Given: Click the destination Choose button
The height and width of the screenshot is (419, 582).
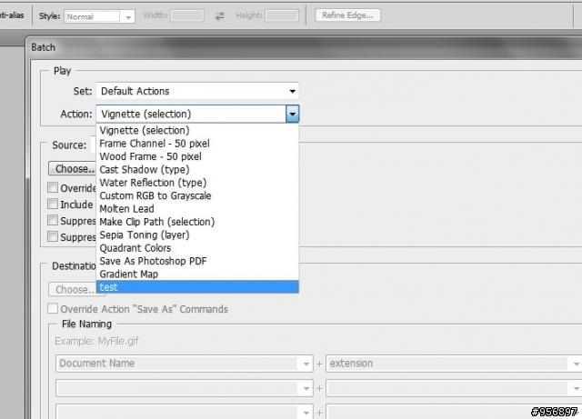Looking at the screenshot, I should 73,289.
